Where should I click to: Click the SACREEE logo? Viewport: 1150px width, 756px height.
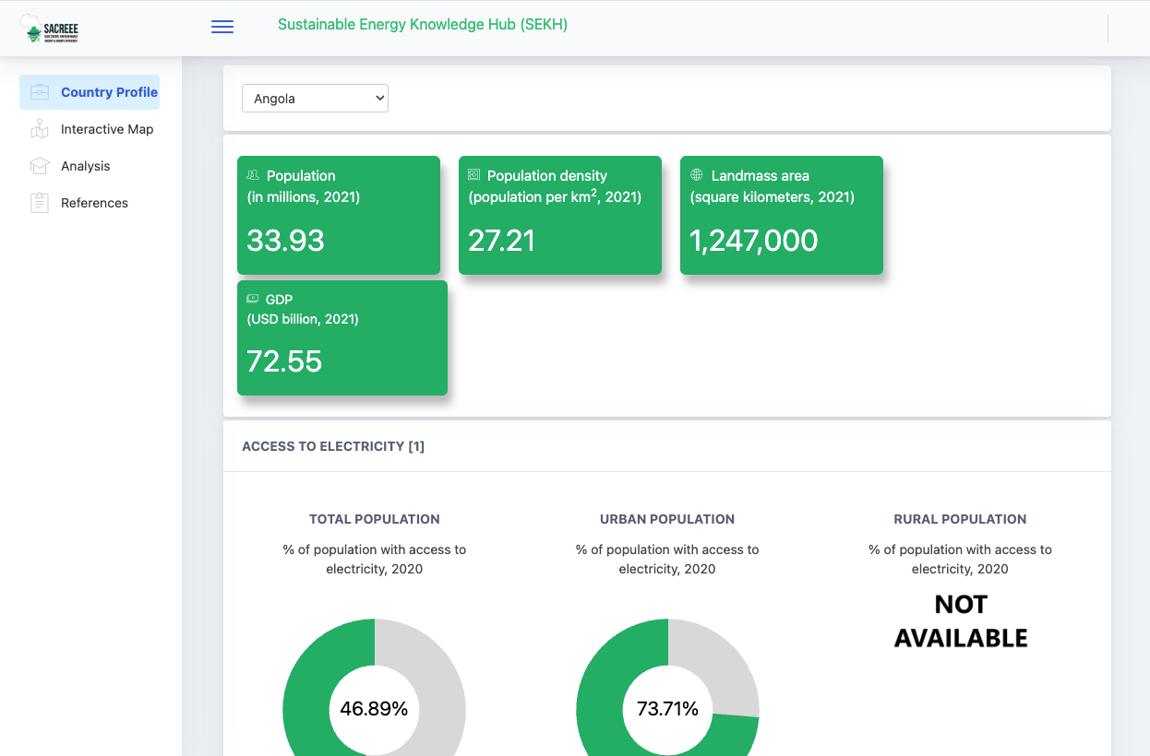click(51, 28)
